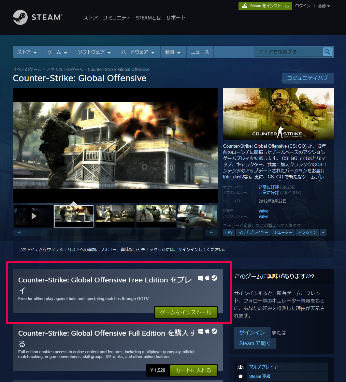Select the burning house screenshot thumbnail

pyautogui.click(x=74, y=216)
